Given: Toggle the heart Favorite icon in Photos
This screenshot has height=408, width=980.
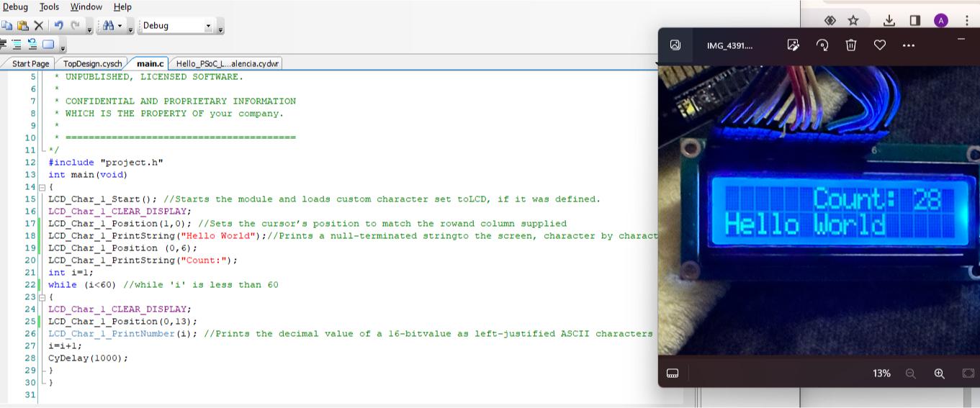Looking at the screenshot, I should click(880, 45).
